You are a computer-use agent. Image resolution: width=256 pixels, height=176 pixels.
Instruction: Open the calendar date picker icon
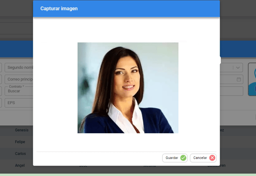click(x=239, y=79)
